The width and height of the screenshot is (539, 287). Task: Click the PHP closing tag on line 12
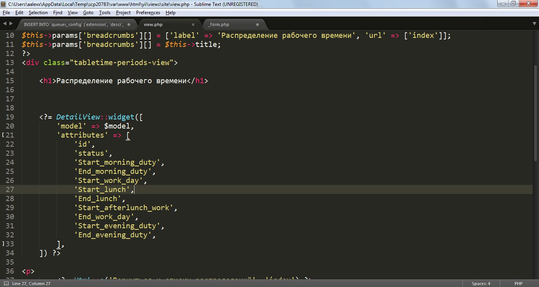point(26,54)
